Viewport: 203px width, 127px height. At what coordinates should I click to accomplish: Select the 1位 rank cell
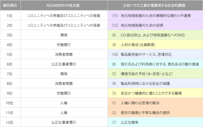[9, 15]
